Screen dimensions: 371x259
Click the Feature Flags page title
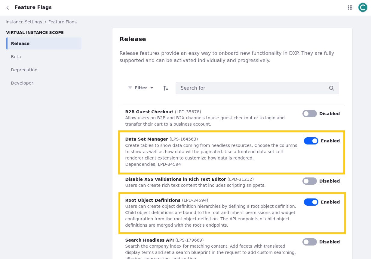[33, 7]
